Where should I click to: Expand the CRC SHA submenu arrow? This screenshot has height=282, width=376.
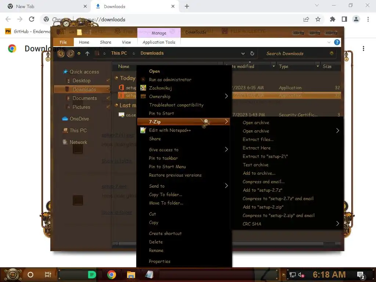338,224
